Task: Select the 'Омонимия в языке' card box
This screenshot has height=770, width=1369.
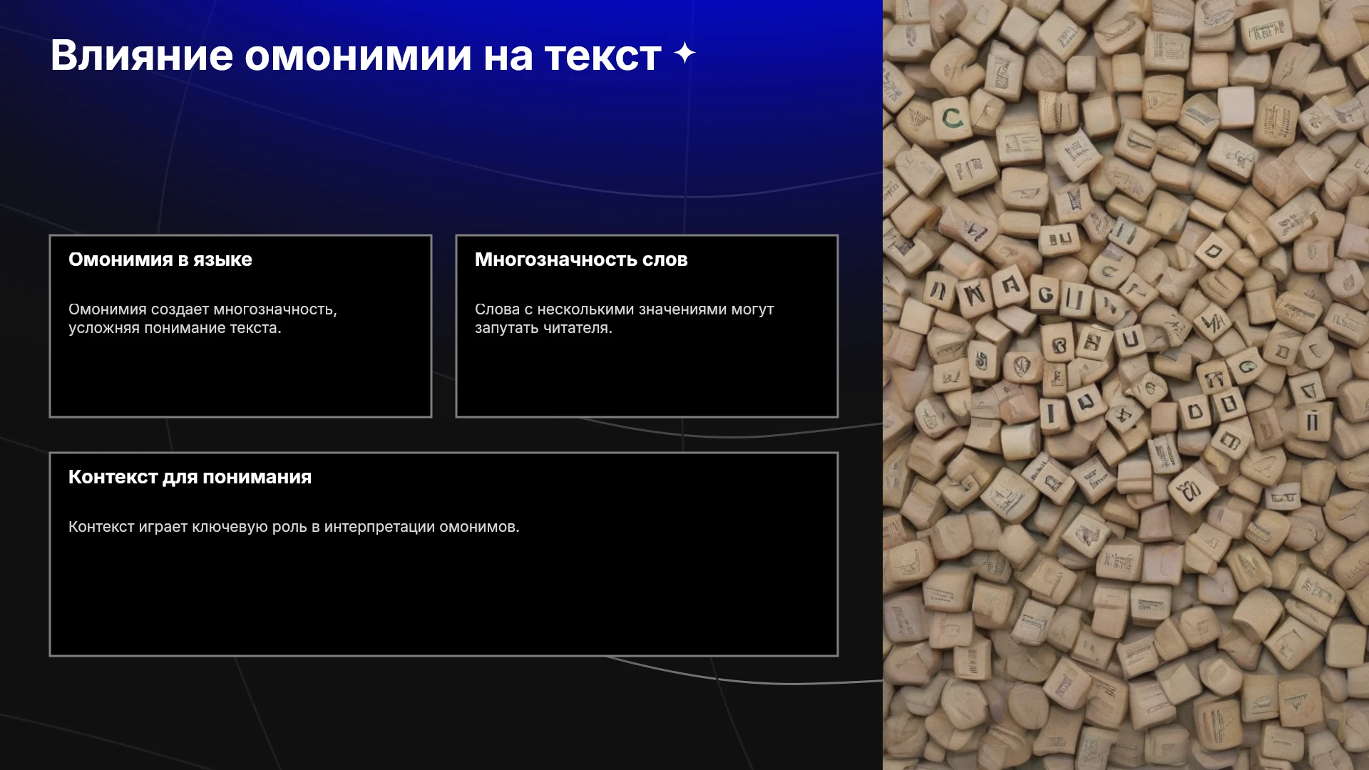Action: (x=240, y=326)
